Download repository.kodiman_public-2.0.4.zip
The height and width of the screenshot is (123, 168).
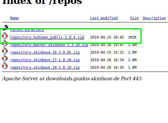[47, 37]
